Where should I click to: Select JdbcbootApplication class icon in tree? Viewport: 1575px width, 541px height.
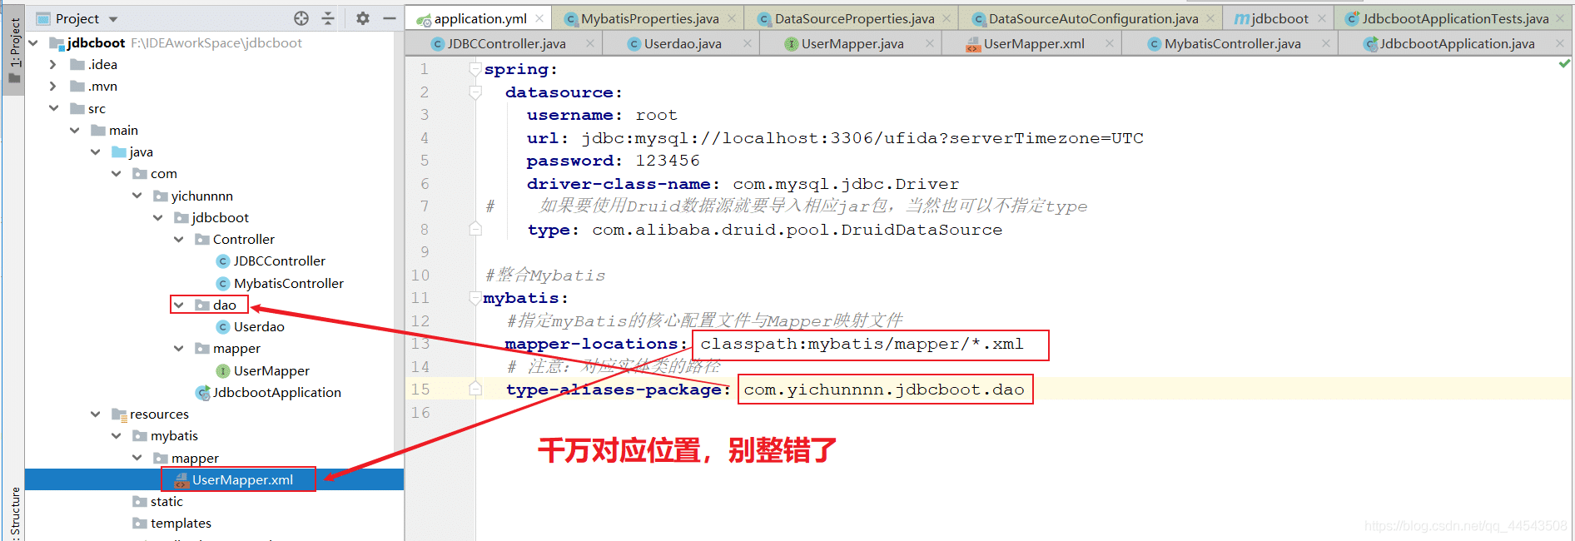click(x=202, y=392)
